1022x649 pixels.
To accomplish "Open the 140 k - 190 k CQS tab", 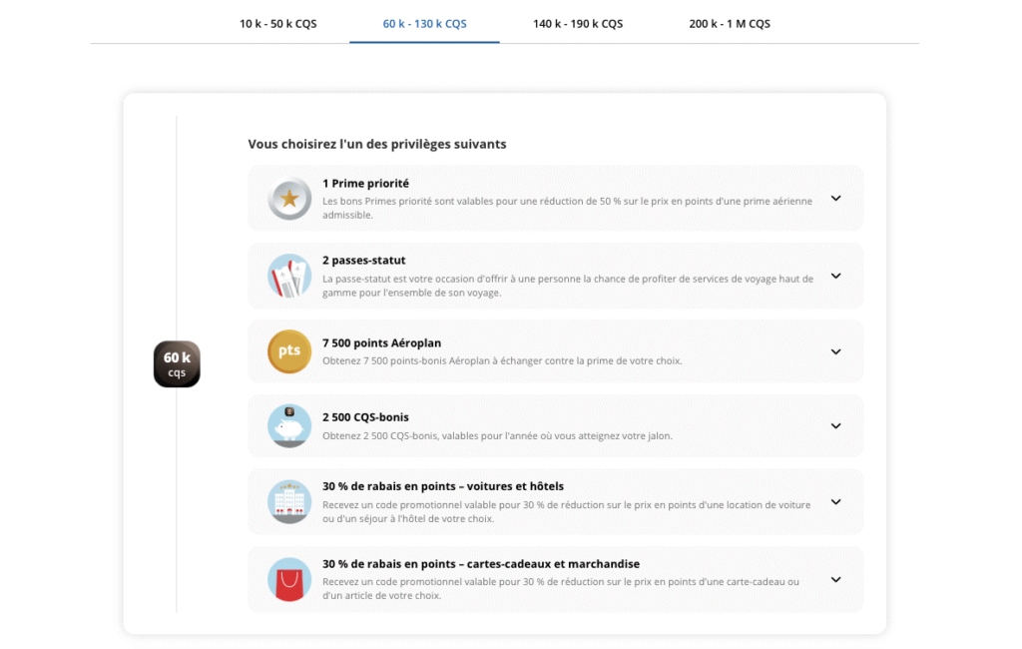I will click(x=578, y=22).
